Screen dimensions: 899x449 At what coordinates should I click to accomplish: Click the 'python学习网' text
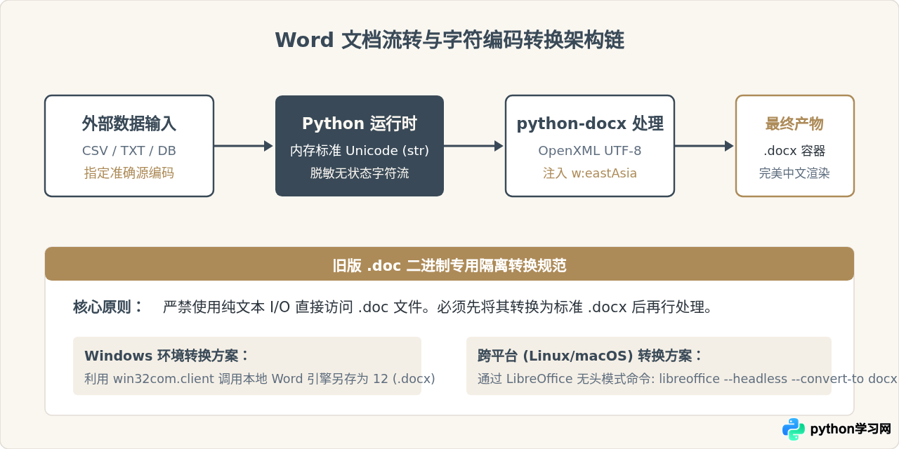pyautogui.click(x=851, y=429)
